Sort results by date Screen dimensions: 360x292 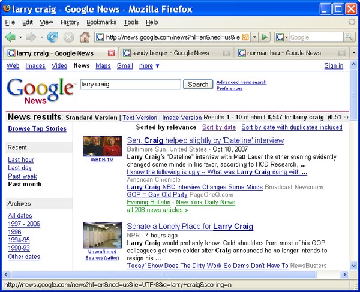click(219, 127)
